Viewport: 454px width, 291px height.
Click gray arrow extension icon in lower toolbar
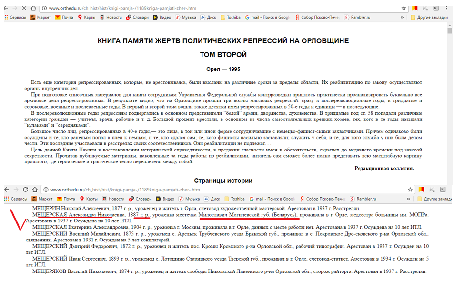point(432,190)
